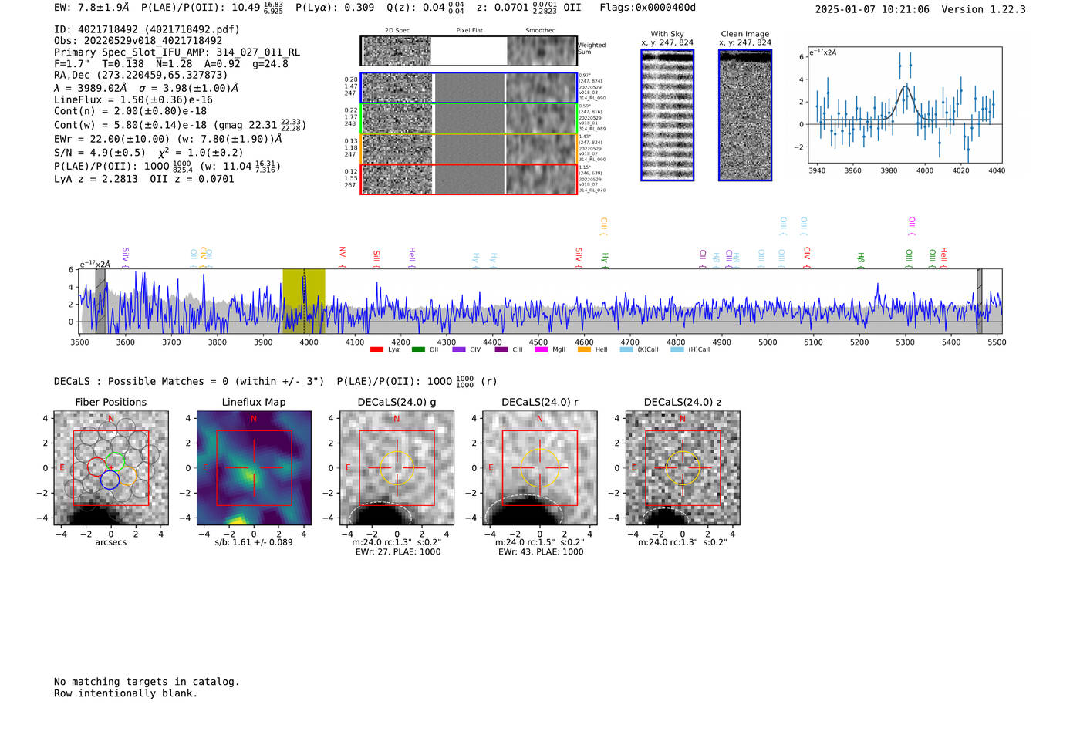The height and width of the screenshot is (735, 1080).
Task: Click the Weighted Sum 2D spectrum row
Action: (469, 51)
